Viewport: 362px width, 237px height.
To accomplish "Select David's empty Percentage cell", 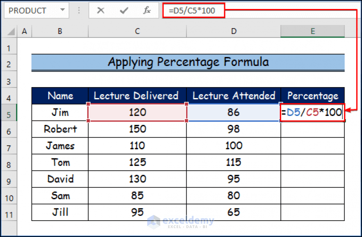I will click(312, 179).
